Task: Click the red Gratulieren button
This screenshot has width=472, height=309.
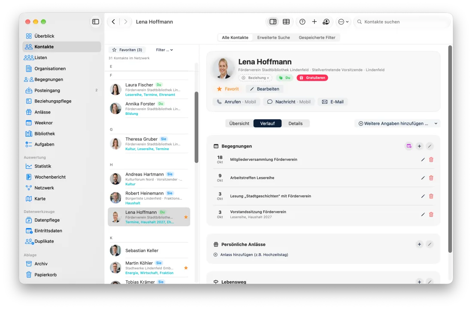Action: tap(312, 78)
